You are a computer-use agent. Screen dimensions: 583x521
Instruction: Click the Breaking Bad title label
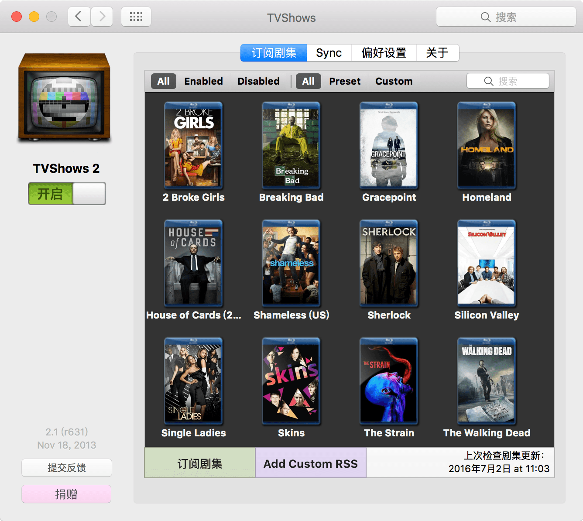click(291, 197)
